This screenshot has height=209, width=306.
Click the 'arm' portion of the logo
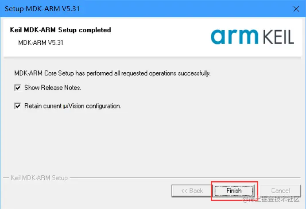(x=232, y=37)
